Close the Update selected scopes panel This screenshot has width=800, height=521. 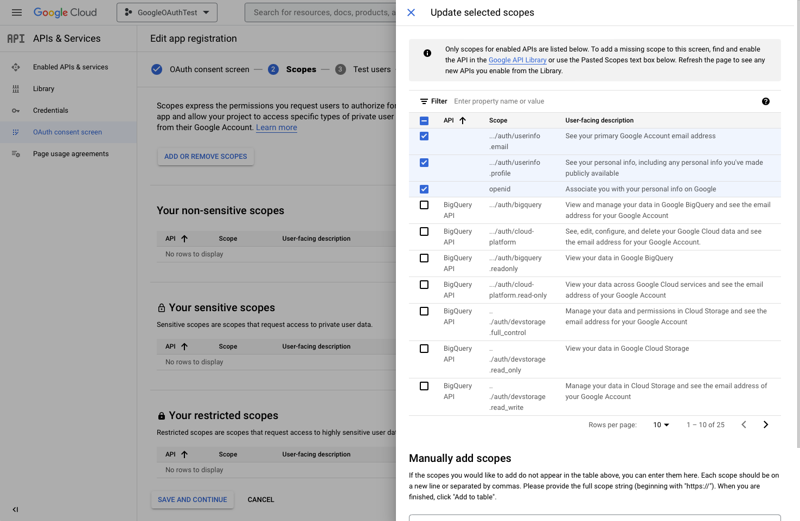coord(411,12)
